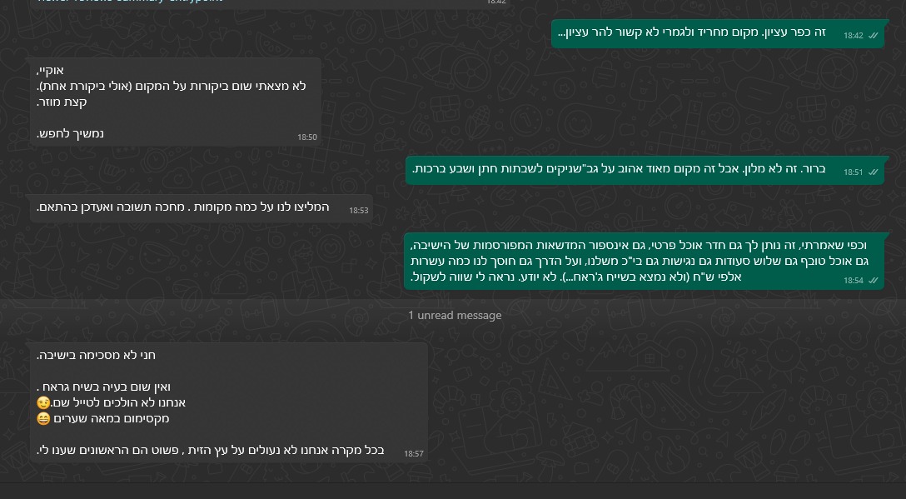The height and width of the screenshot is (499, 906).
Task: Click the "אוקיי," line of the received message
Action: 51,70
